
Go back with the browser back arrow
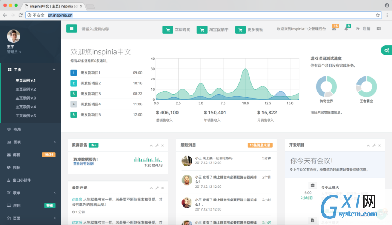click(5, 15)
